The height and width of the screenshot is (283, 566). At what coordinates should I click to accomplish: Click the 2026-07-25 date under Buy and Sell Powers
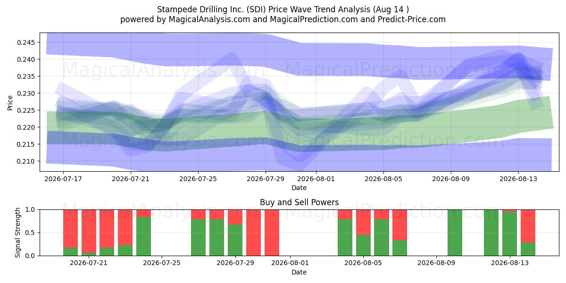[162, 264]
